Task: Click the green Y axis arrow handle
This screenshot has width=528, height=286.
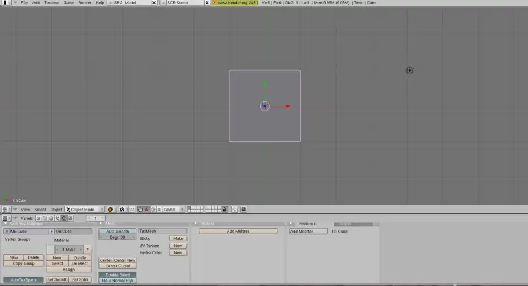Action: (x=265, y=83)
